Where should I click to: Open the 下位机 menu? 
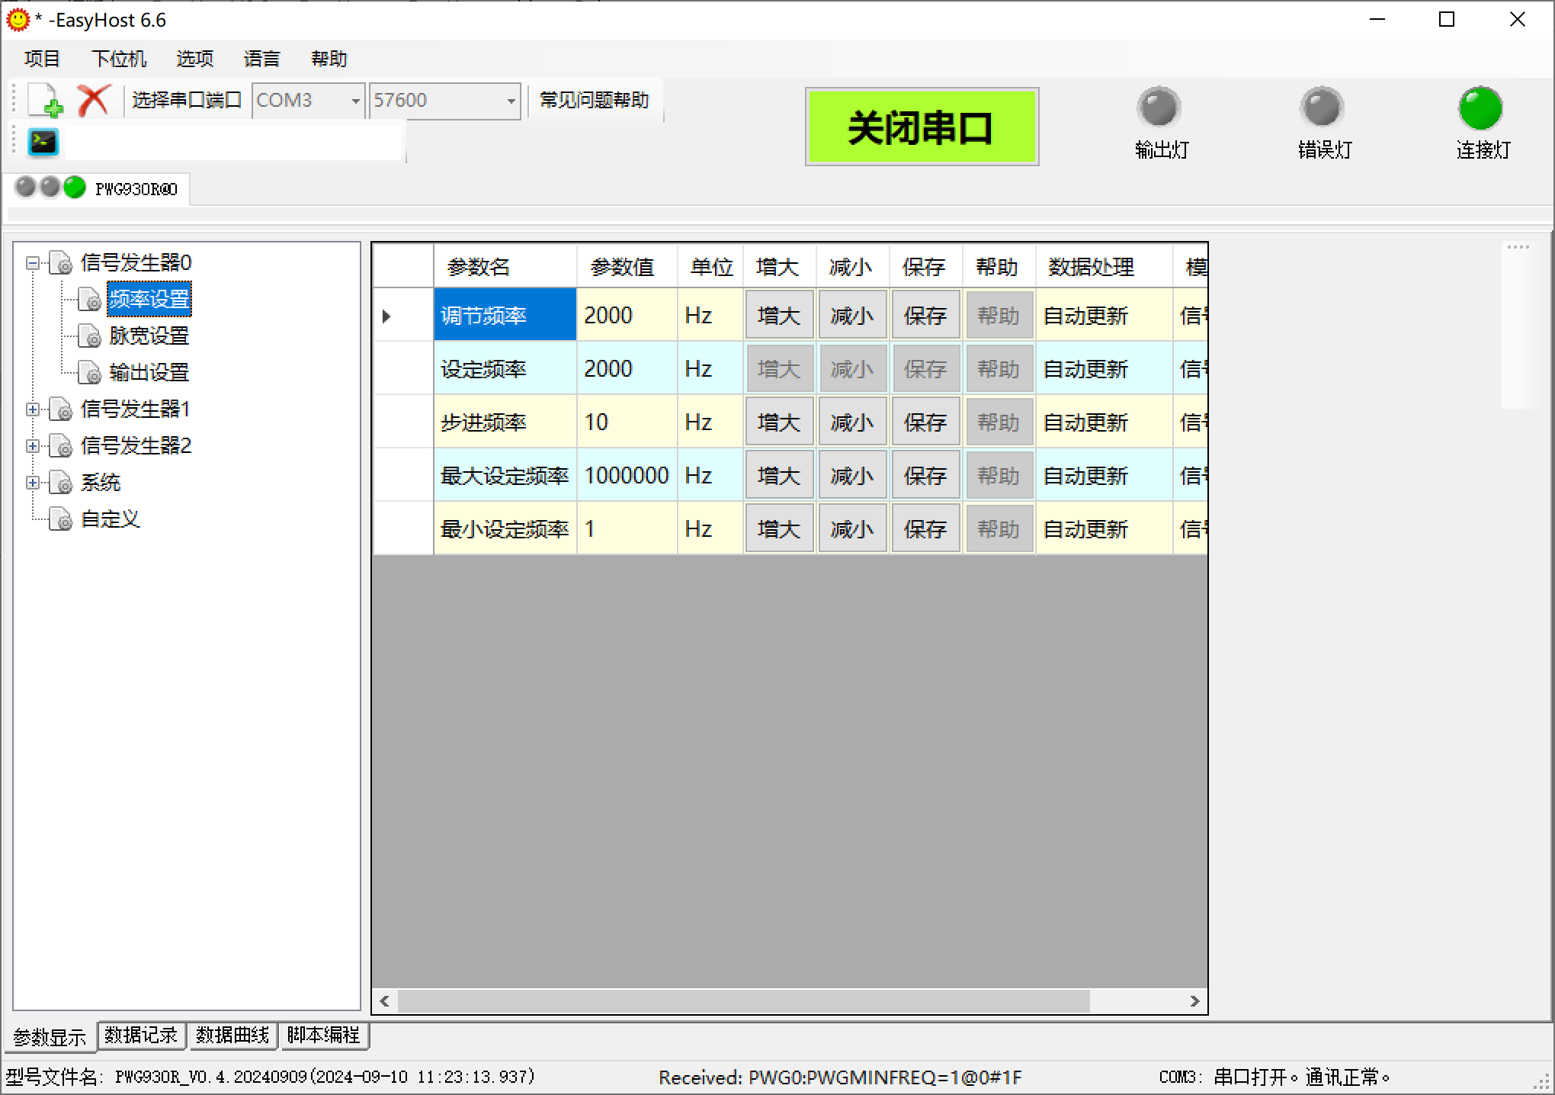click(x=118, y=59)
